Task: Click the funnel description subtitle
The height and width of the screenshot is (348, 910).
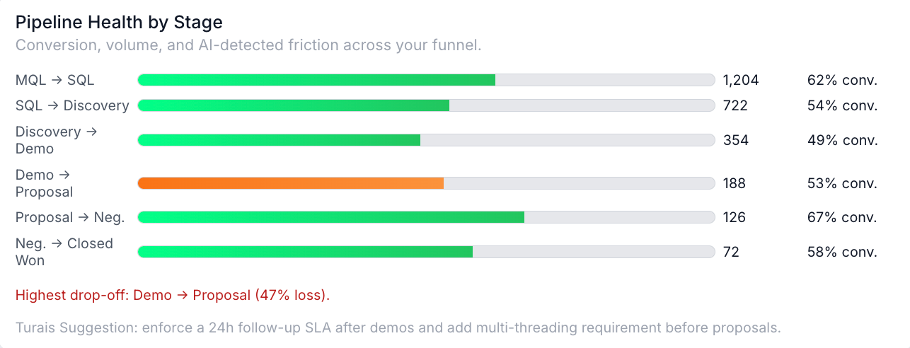Action: (x=248, y=45)
